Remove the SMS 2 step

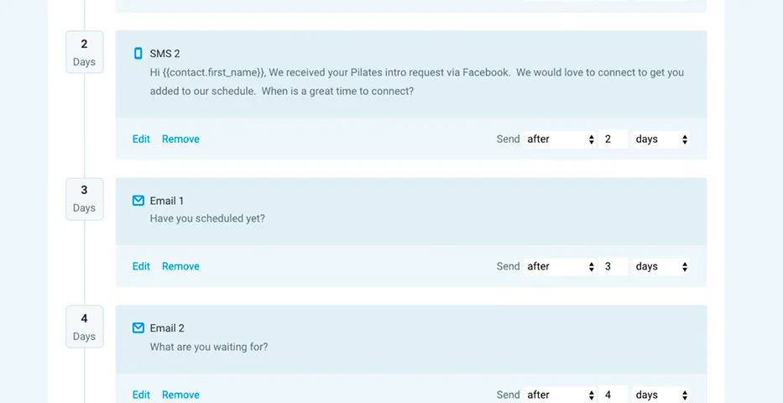coord(180,139)
